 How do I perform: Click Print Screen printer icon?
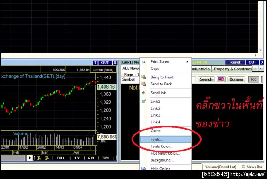point(144,62)
